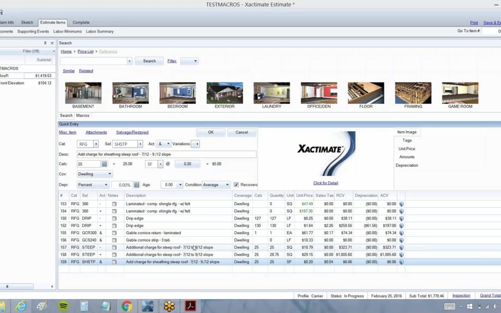Open the Act dropdown showing &

pos(164,144)
